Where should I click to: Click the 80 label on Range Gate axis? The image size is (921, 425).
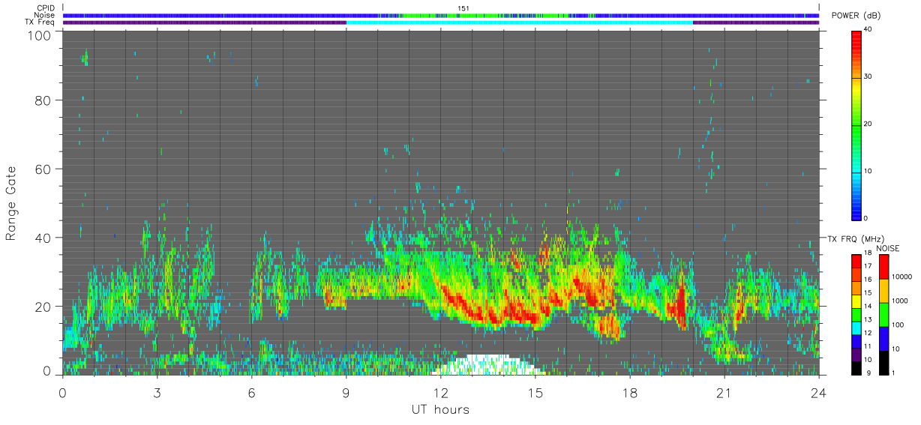click(42, 100)
